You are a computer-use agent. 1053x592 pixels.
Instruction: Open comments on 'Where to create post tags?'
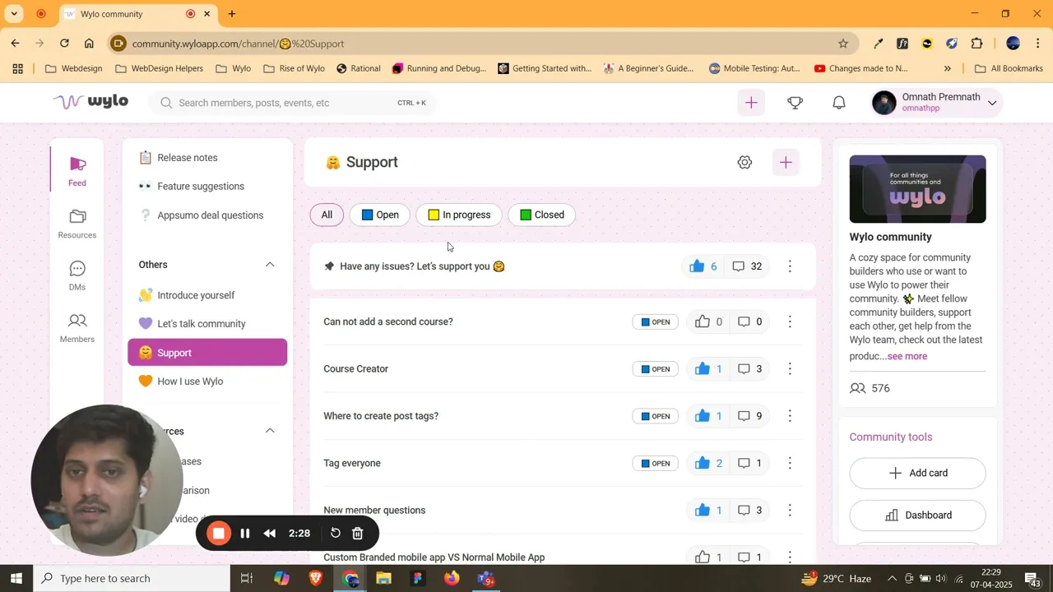click(749, 416)
